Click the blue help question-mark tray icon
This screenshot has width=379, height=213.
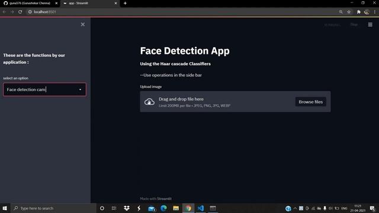[288, 208]
